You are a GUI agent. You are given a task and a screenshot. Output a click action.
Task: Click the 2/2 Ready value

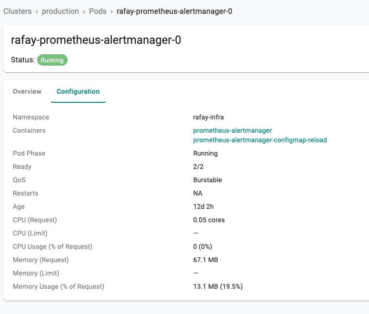198,167
